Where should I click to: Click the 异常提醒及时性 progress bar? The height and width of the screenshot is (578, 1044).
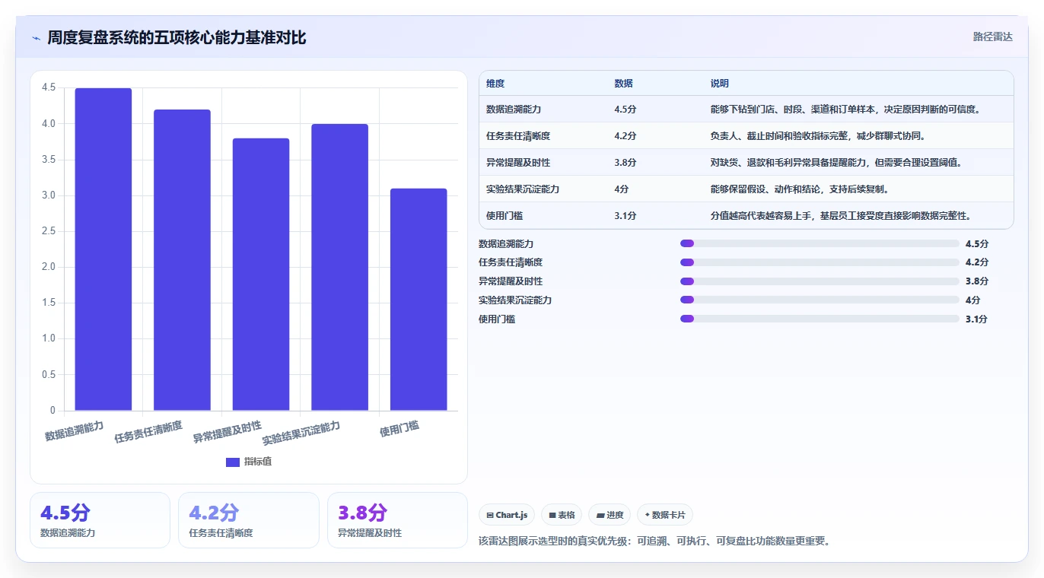click(820, 281)
